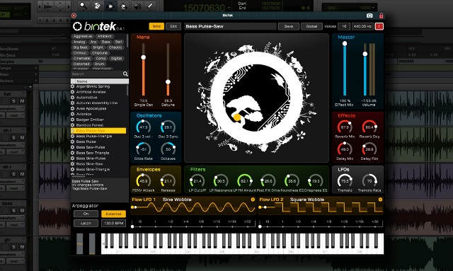Filter presets by the Cinematic tag

[82, 59]
